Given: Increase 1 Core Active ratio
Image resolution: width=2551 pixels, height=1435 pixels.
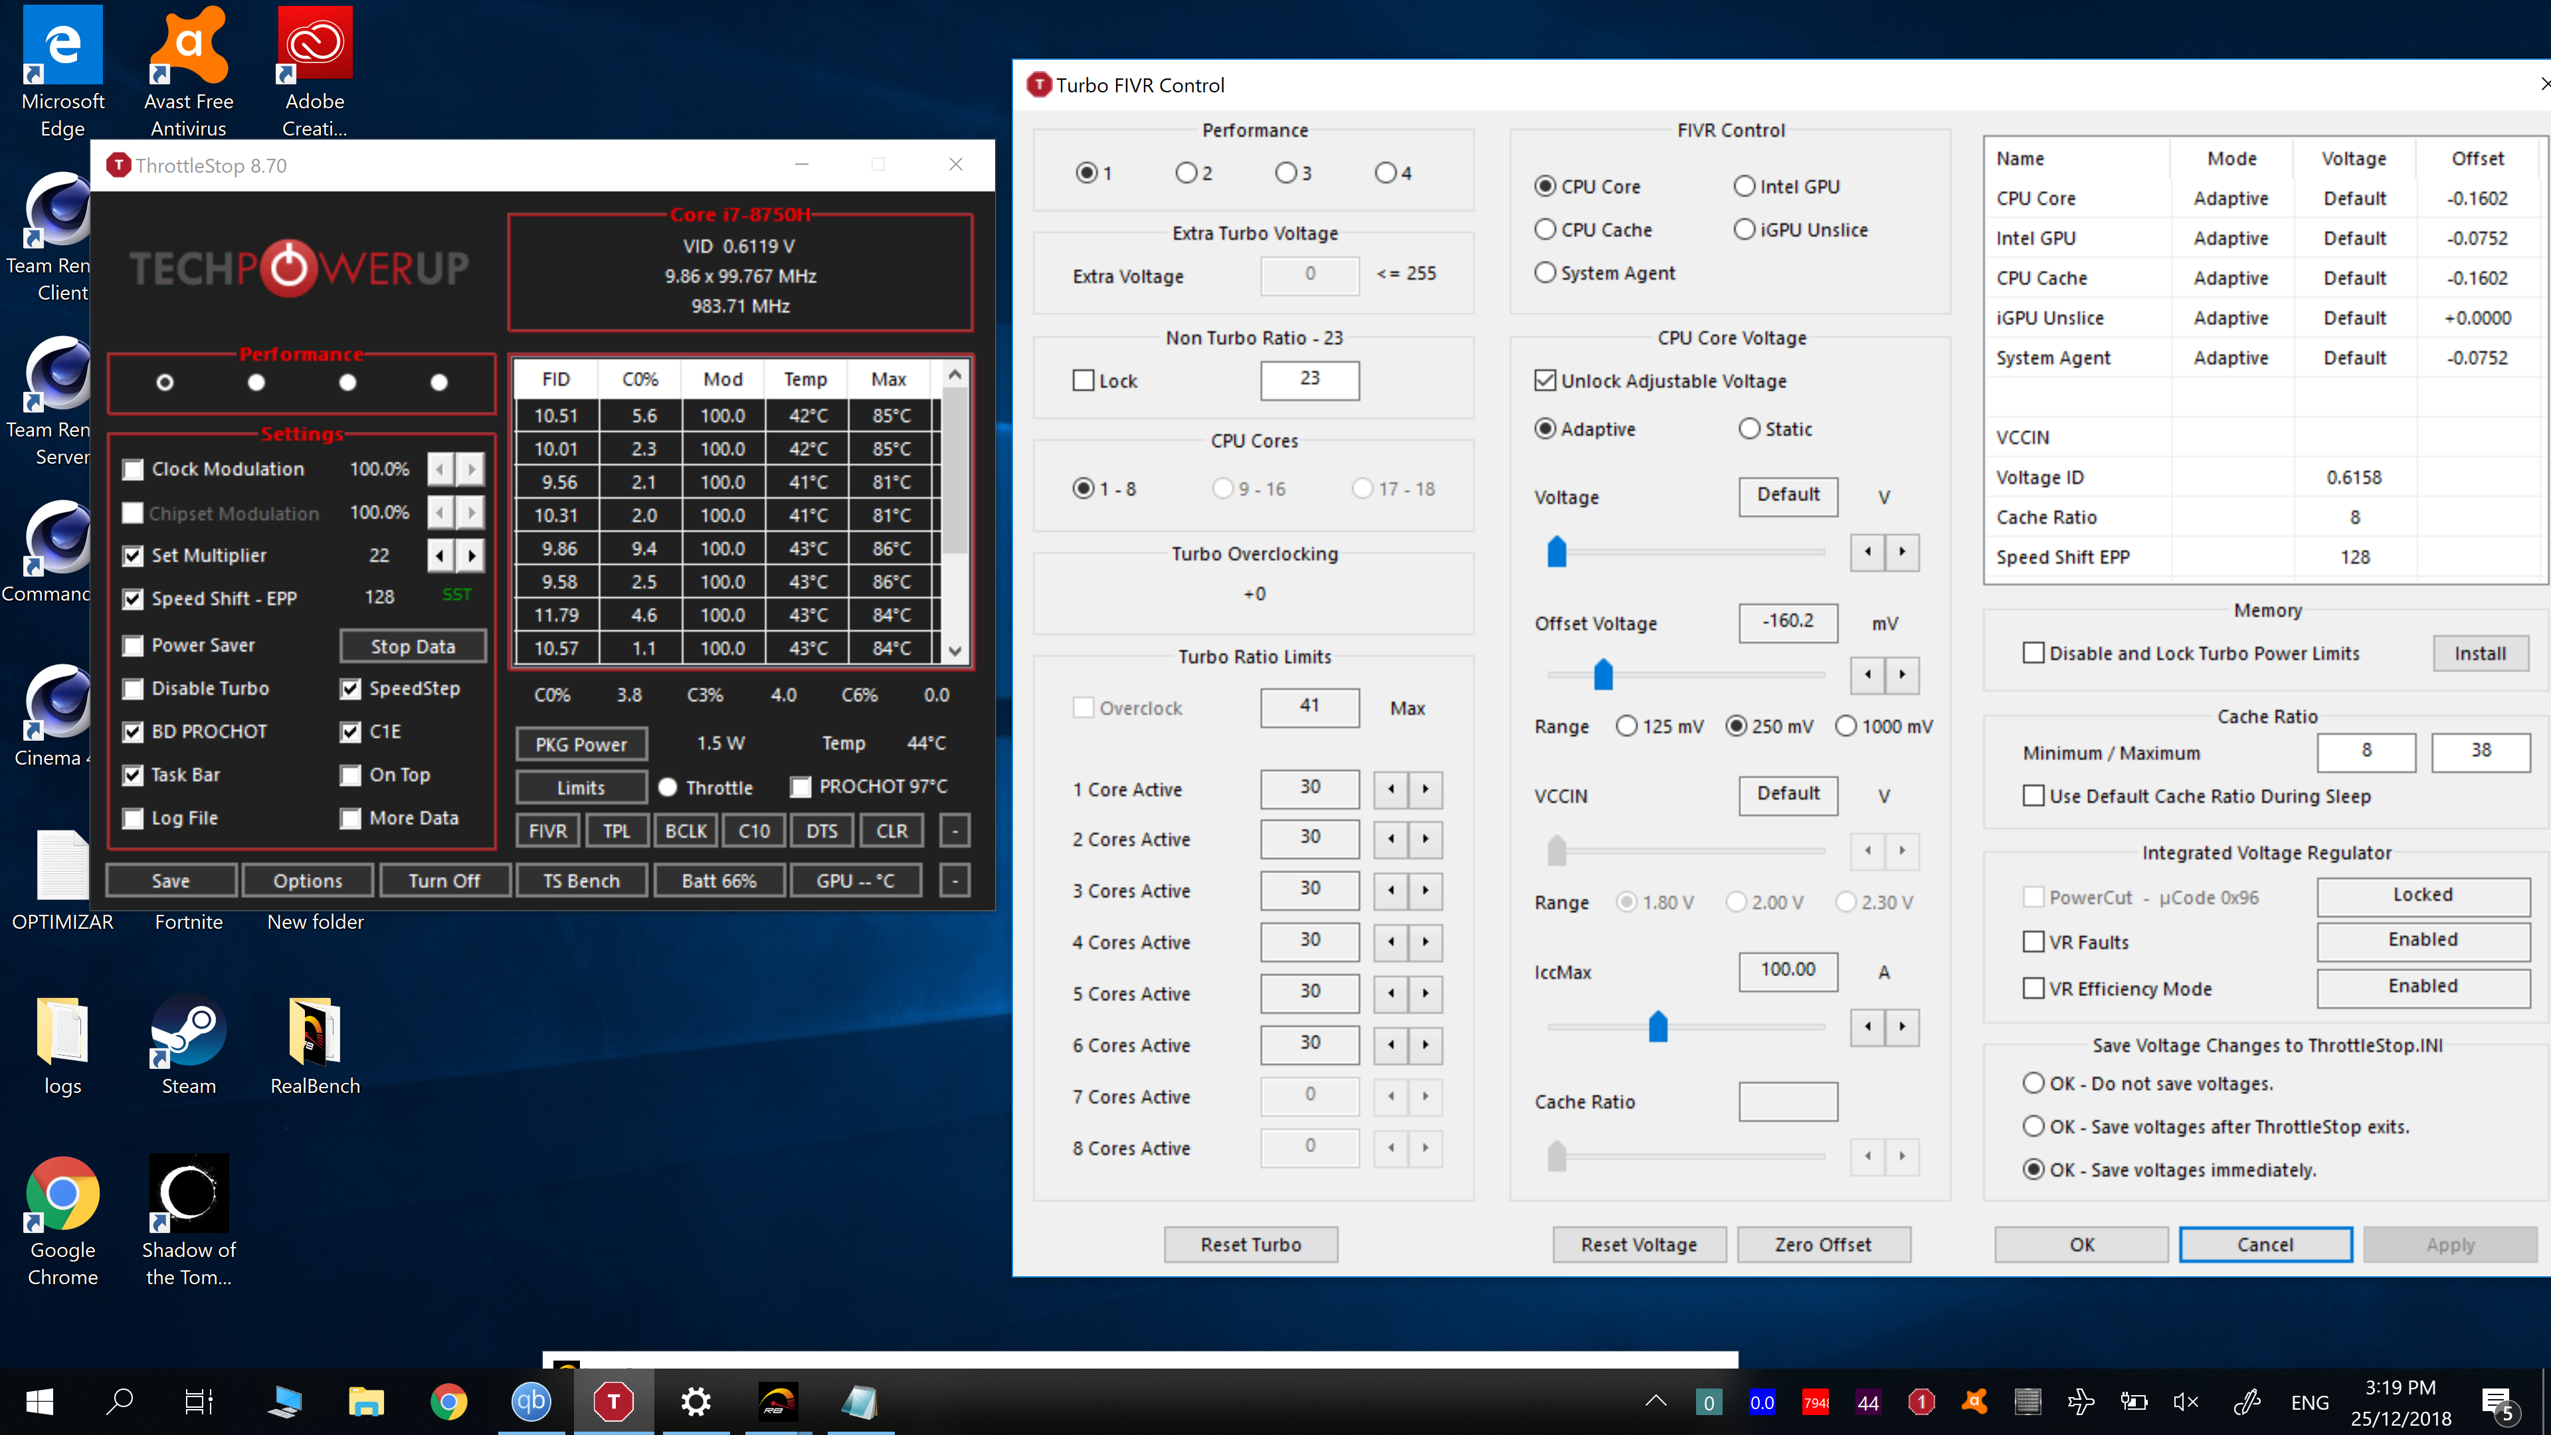Looking at the screenshot, I should click(1425, 789).
